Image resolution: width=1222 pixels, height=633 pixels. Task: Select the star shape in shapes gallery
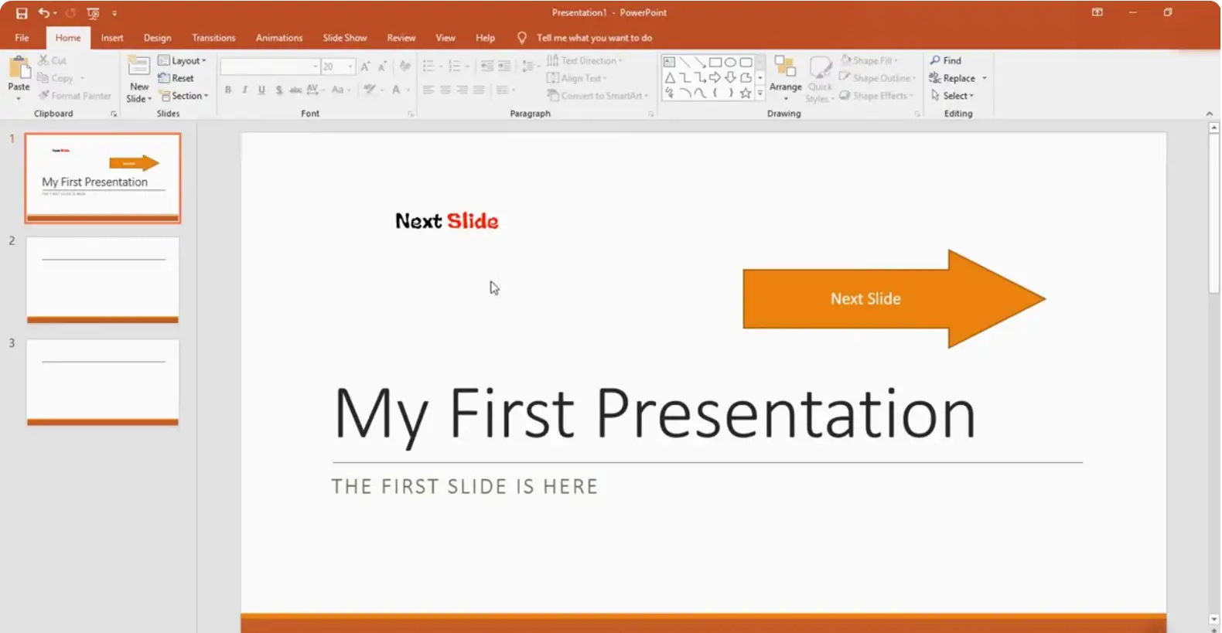tap(746, 93)
